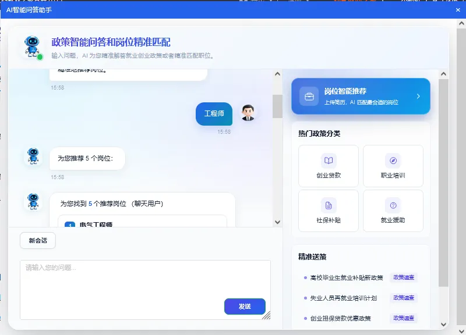Screen dimensions: 466x335
Task: Click 政策速查 tag beside 失业人员再就业培训计划
Action: 404,298
